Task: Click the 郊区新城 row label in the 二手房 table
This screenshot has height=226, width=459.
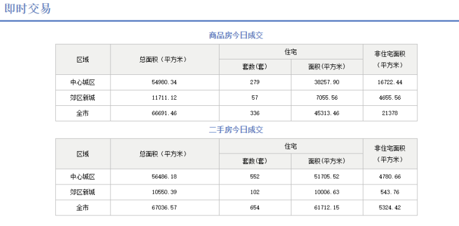Action: point(83,192)
